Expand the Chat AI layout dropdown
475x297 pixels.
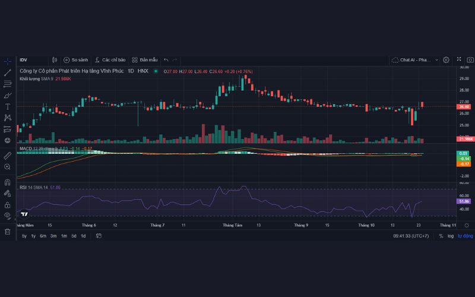click(437, 60)
